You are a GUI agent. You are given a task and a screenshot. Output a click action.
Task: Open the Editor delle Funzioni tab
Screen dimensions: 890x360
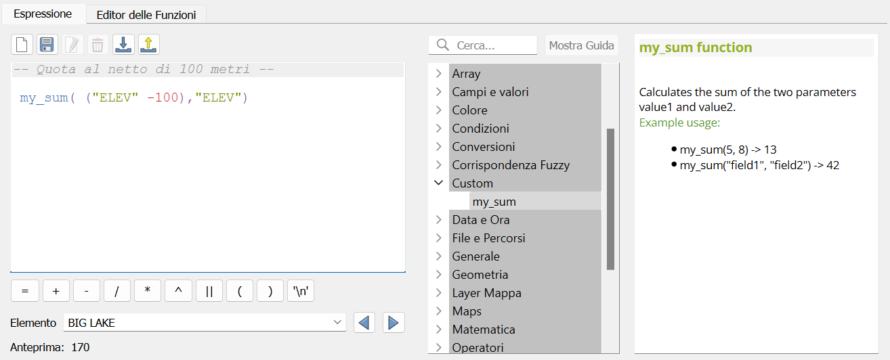tap(146, 14)
